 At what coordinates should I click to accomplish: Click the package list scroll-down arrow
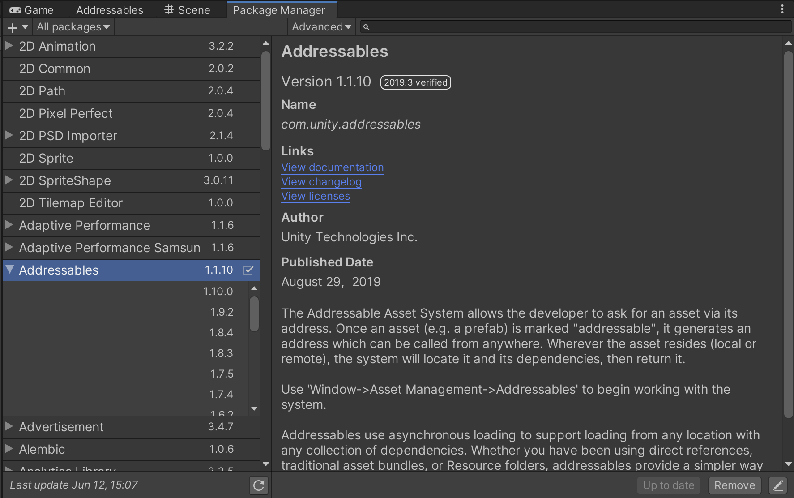tap(266, 464)
